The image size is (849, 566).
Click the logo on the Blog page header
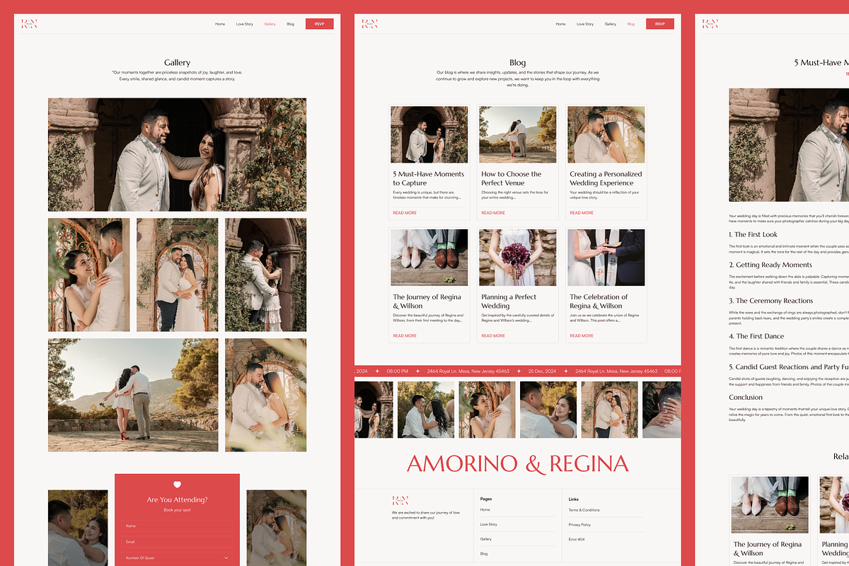point(369,23)
